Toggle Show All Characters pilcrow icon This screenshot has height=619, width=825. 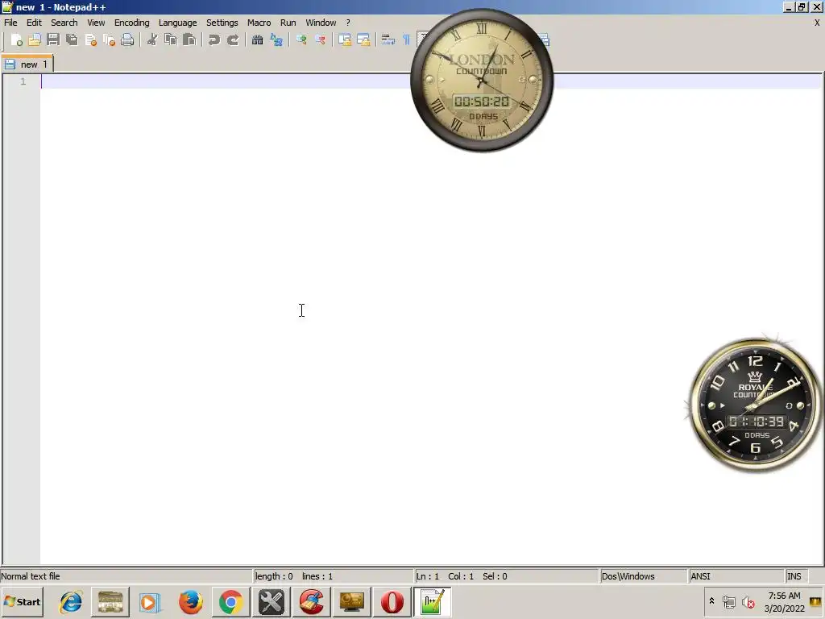click(406, 40)
